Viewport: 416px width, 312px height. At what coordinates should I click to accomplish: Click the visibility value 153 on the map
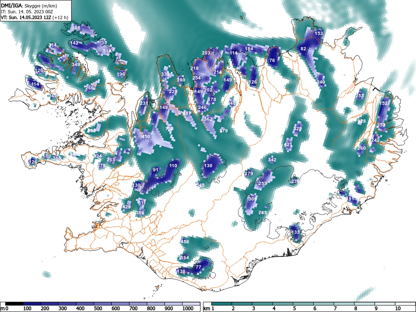(x=319, y=33)
